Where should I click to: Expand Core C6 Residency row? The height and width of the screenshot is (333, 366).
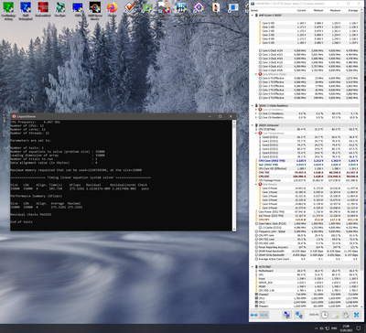click(256, 117)
